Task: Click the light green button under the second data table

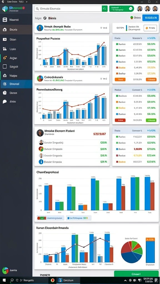Action: pos(151,120)
